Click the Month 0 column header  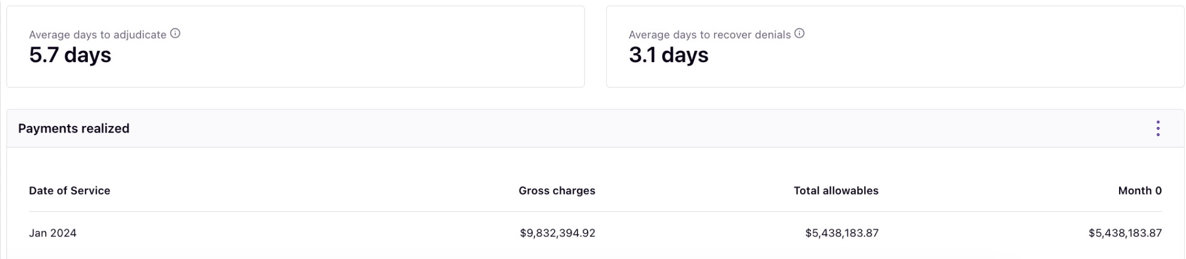click(1139, 190)
